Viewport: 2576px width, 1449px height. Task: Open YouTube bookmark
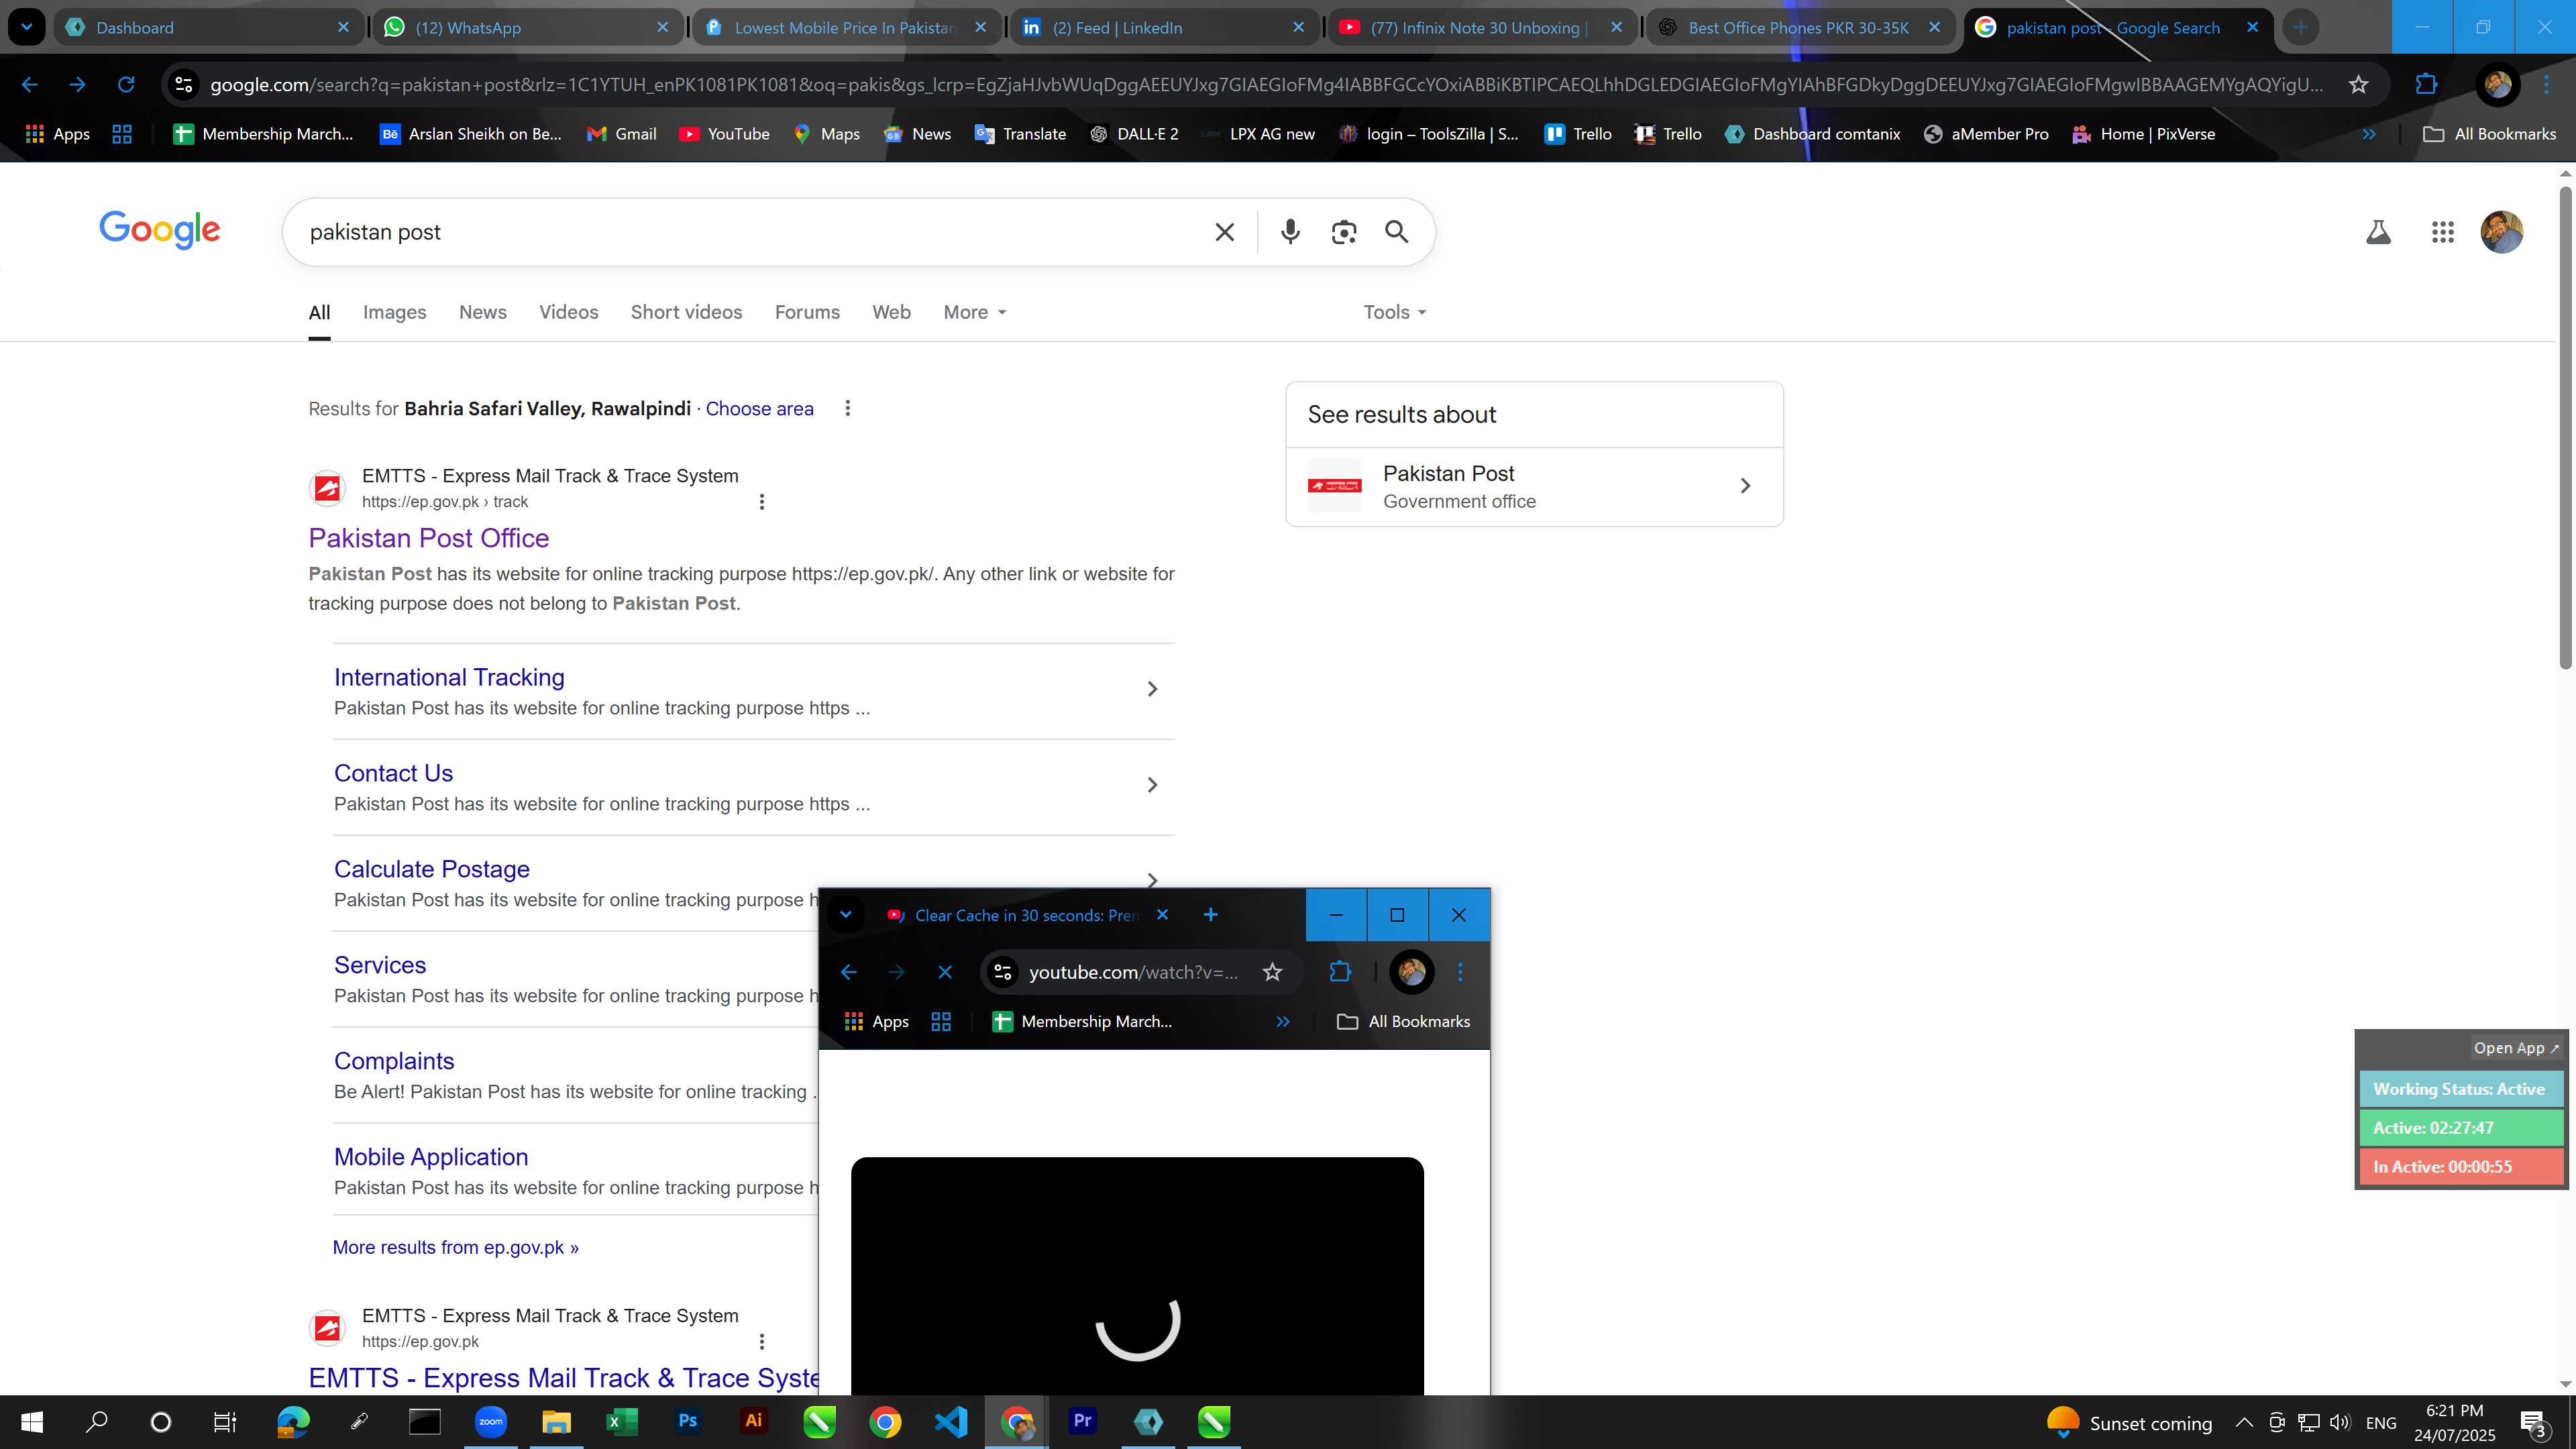click(724, 134)
